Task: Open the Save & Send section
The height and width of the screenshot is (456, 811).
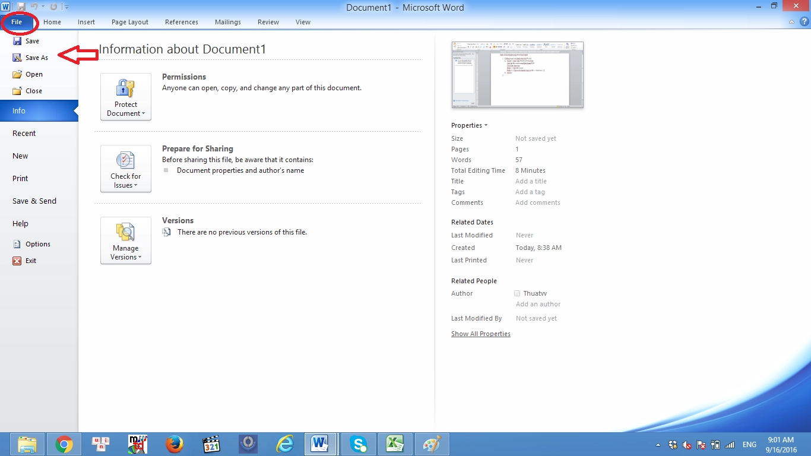Action: click(34, 201)
